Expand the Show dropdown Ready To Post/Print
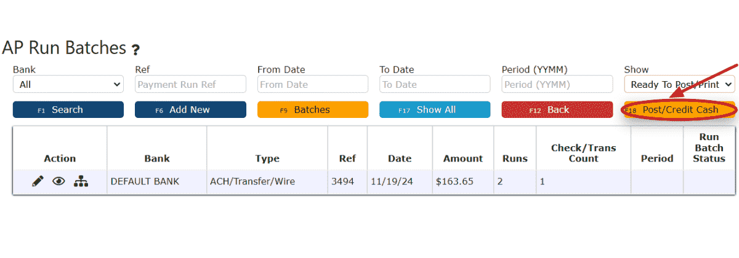The image size is (739, 258). tap(679, 84)
